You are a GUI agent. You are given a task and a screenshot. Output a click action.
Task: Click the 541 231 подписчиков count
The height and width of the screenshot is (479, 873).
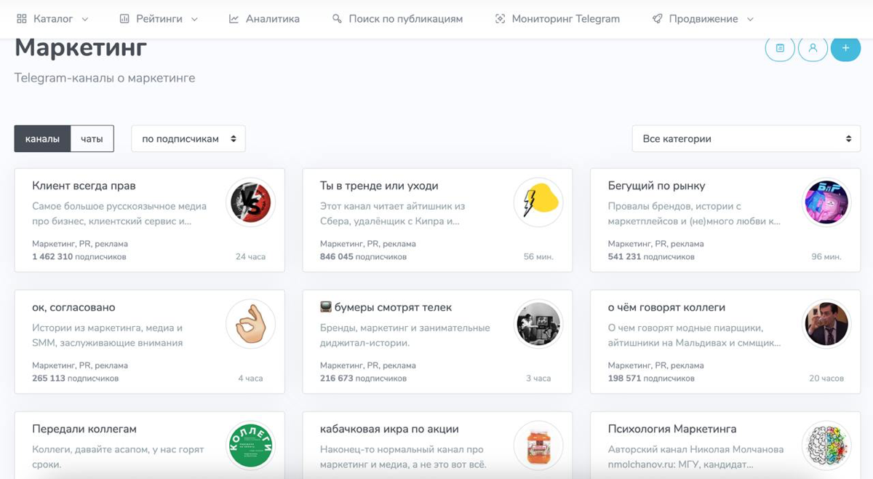point(651,257)
